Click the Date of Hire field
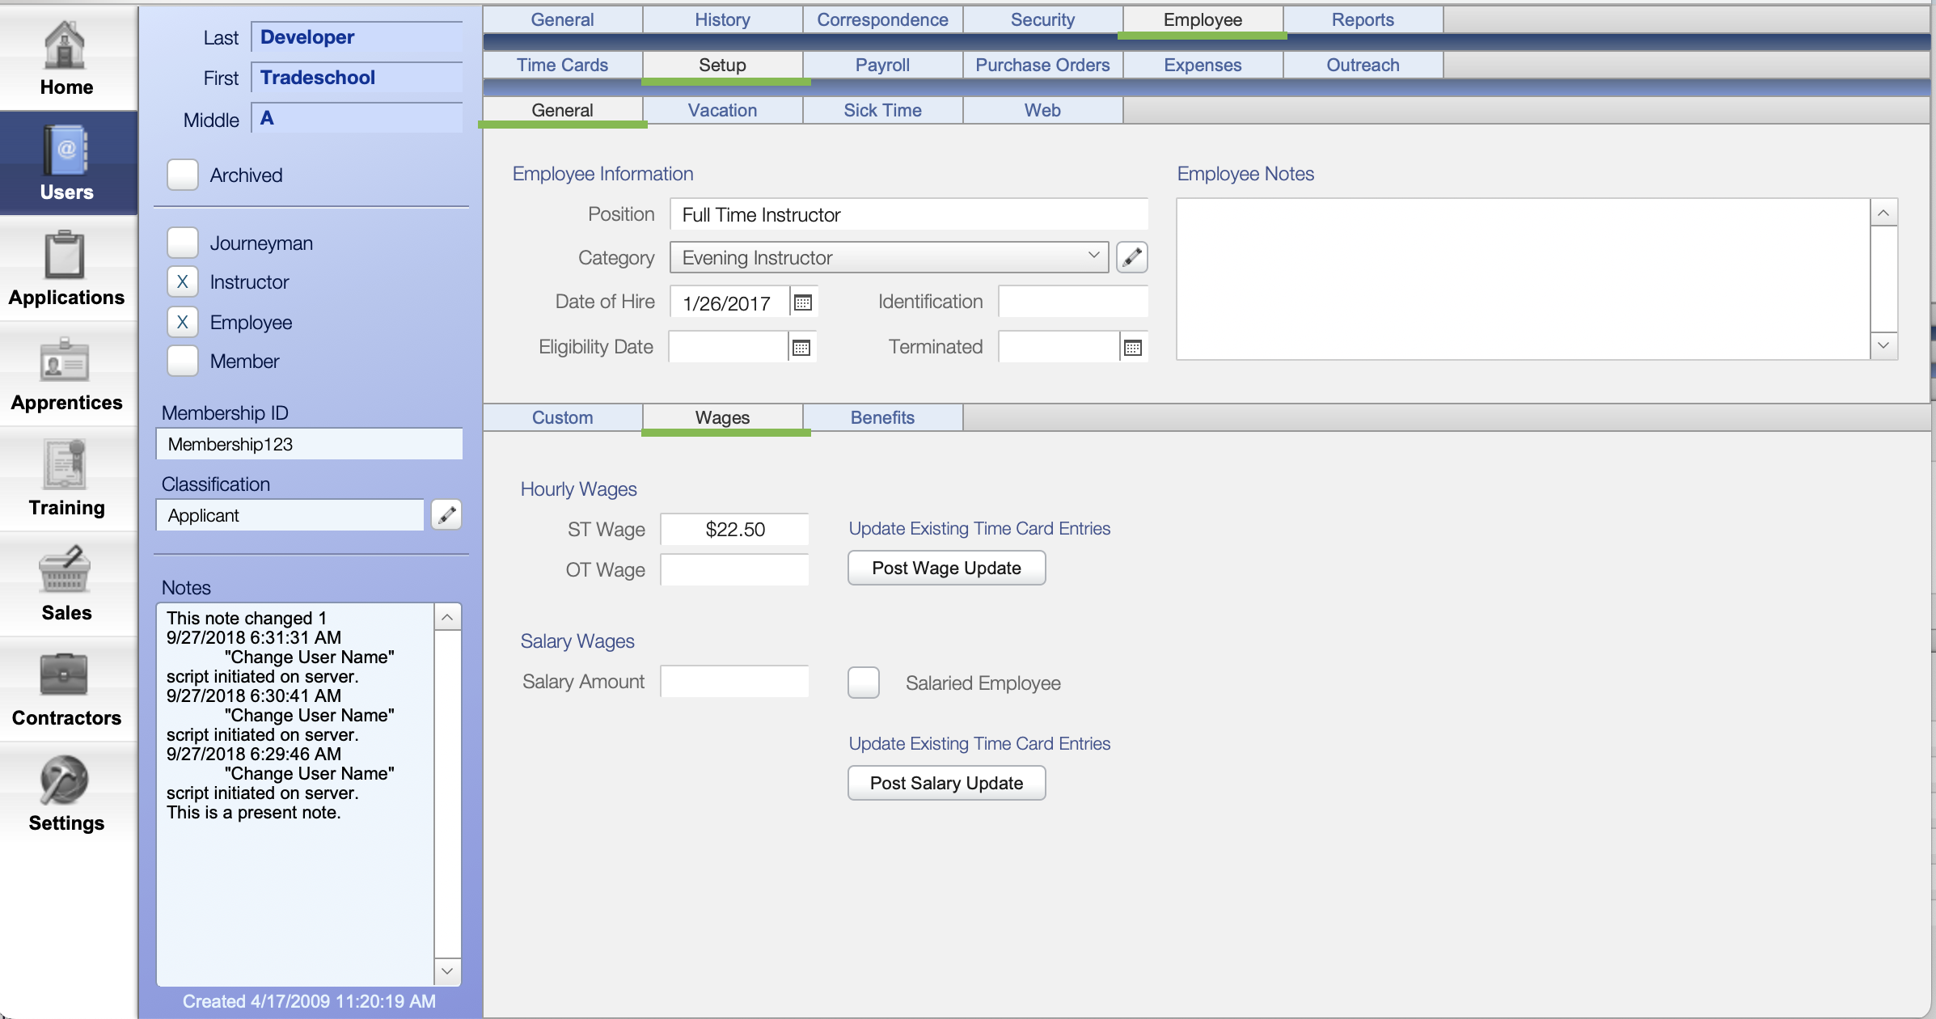Image resolution: width=1936 pixels, height=1019 pixels. [x=729, y=302]
